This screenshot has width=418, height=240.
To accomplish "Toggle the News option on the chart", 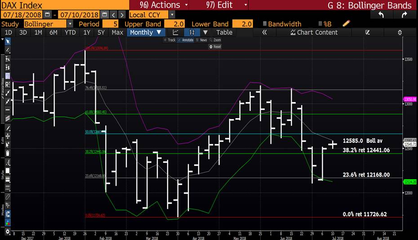I will point(201,40).
